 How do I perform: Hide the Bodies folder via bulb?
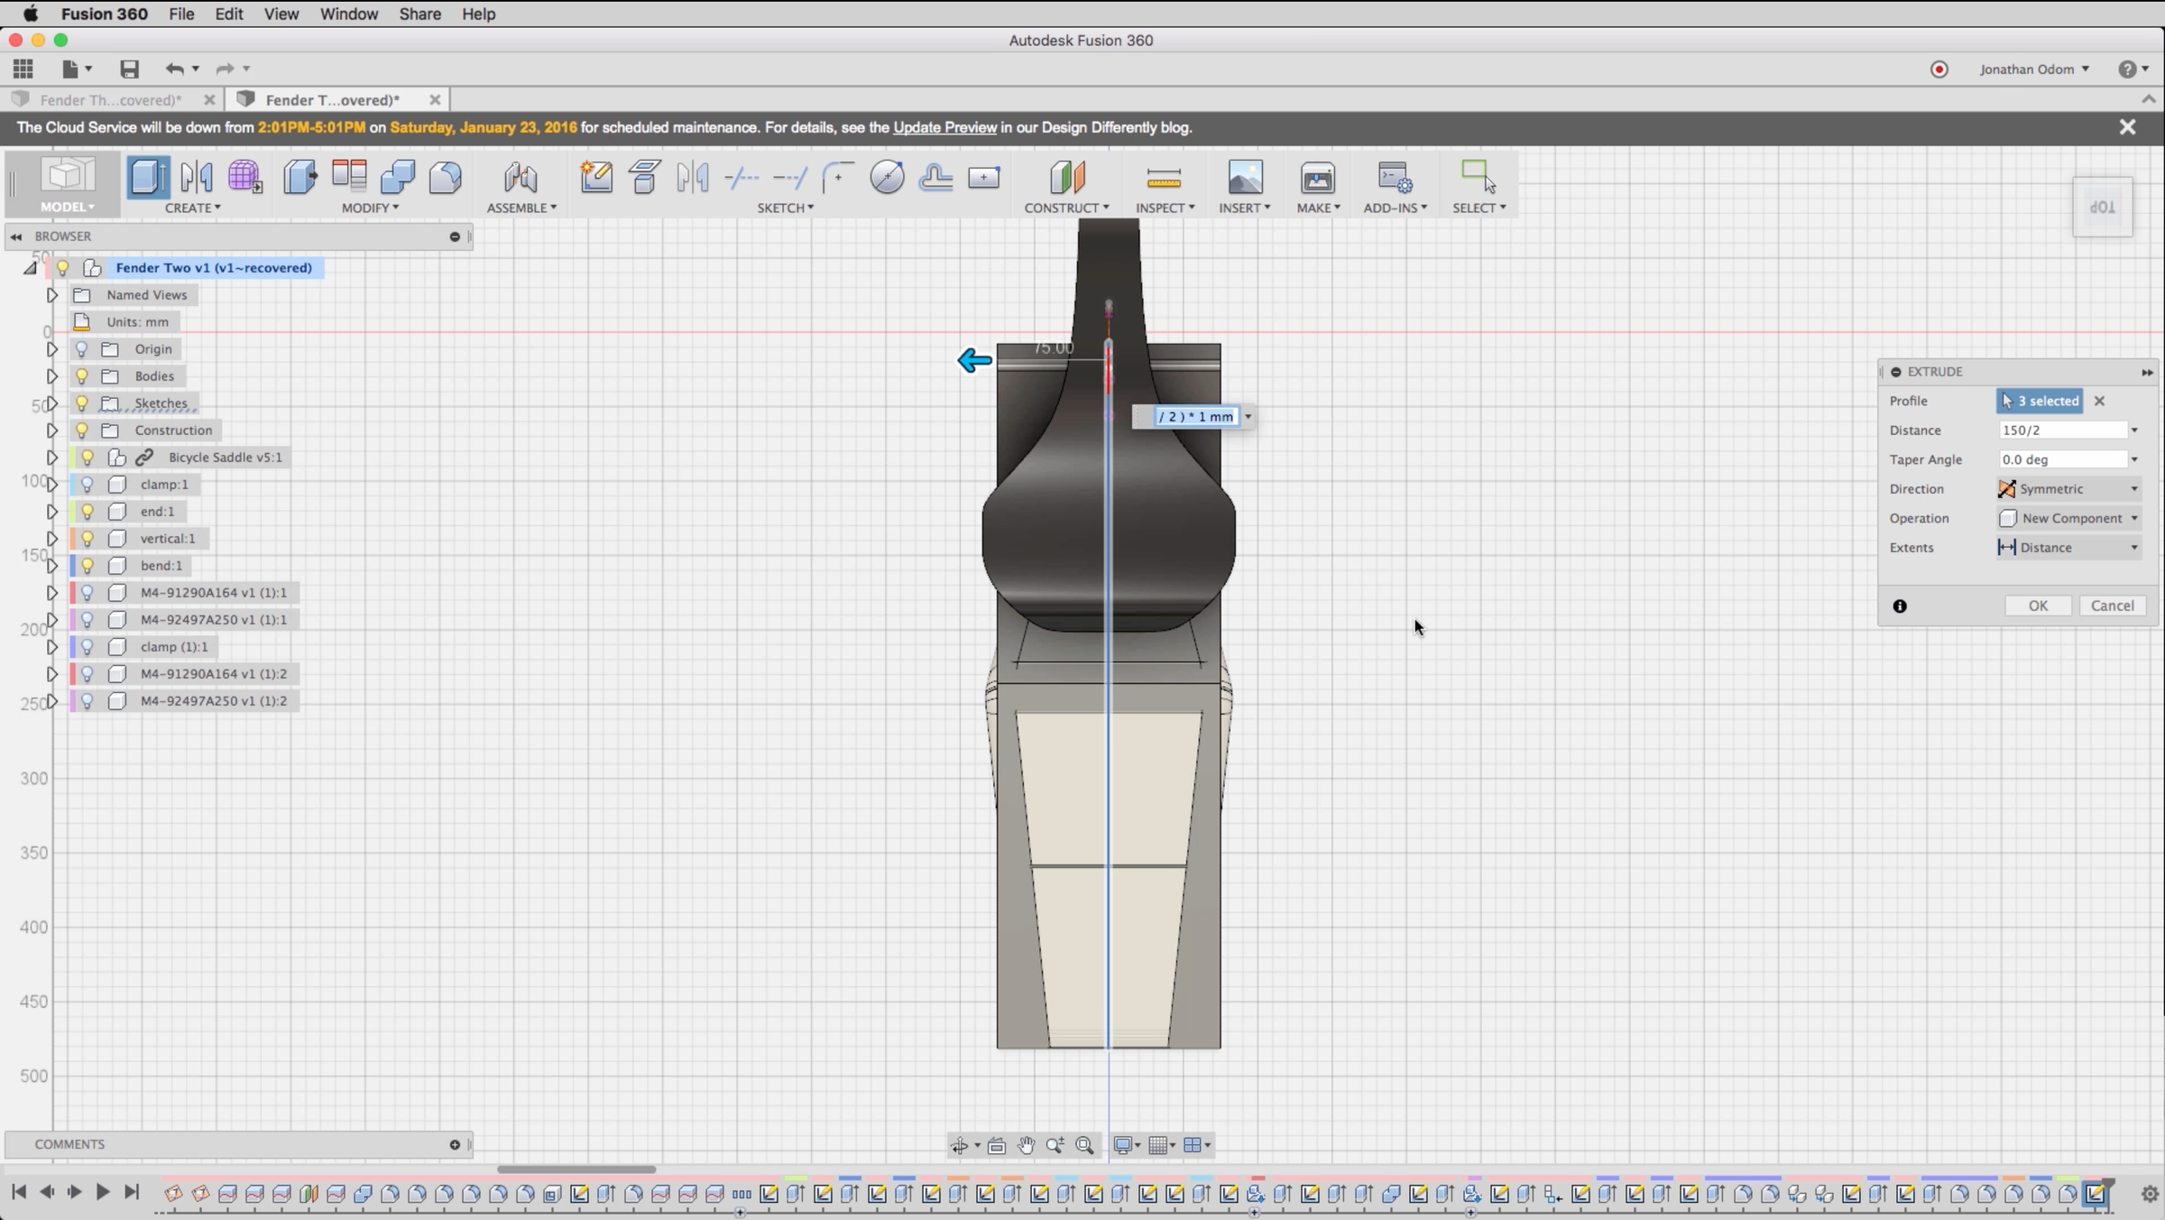82,376
